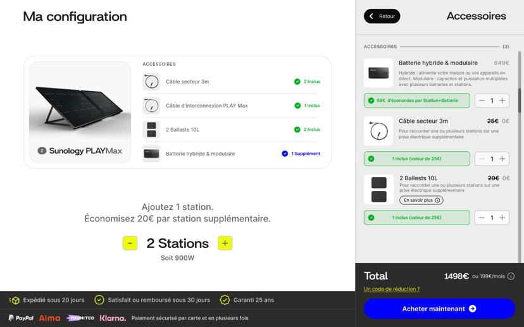Decrease Batterie hybride quantity
The image size is (524, 327).
tap(482, 101)
